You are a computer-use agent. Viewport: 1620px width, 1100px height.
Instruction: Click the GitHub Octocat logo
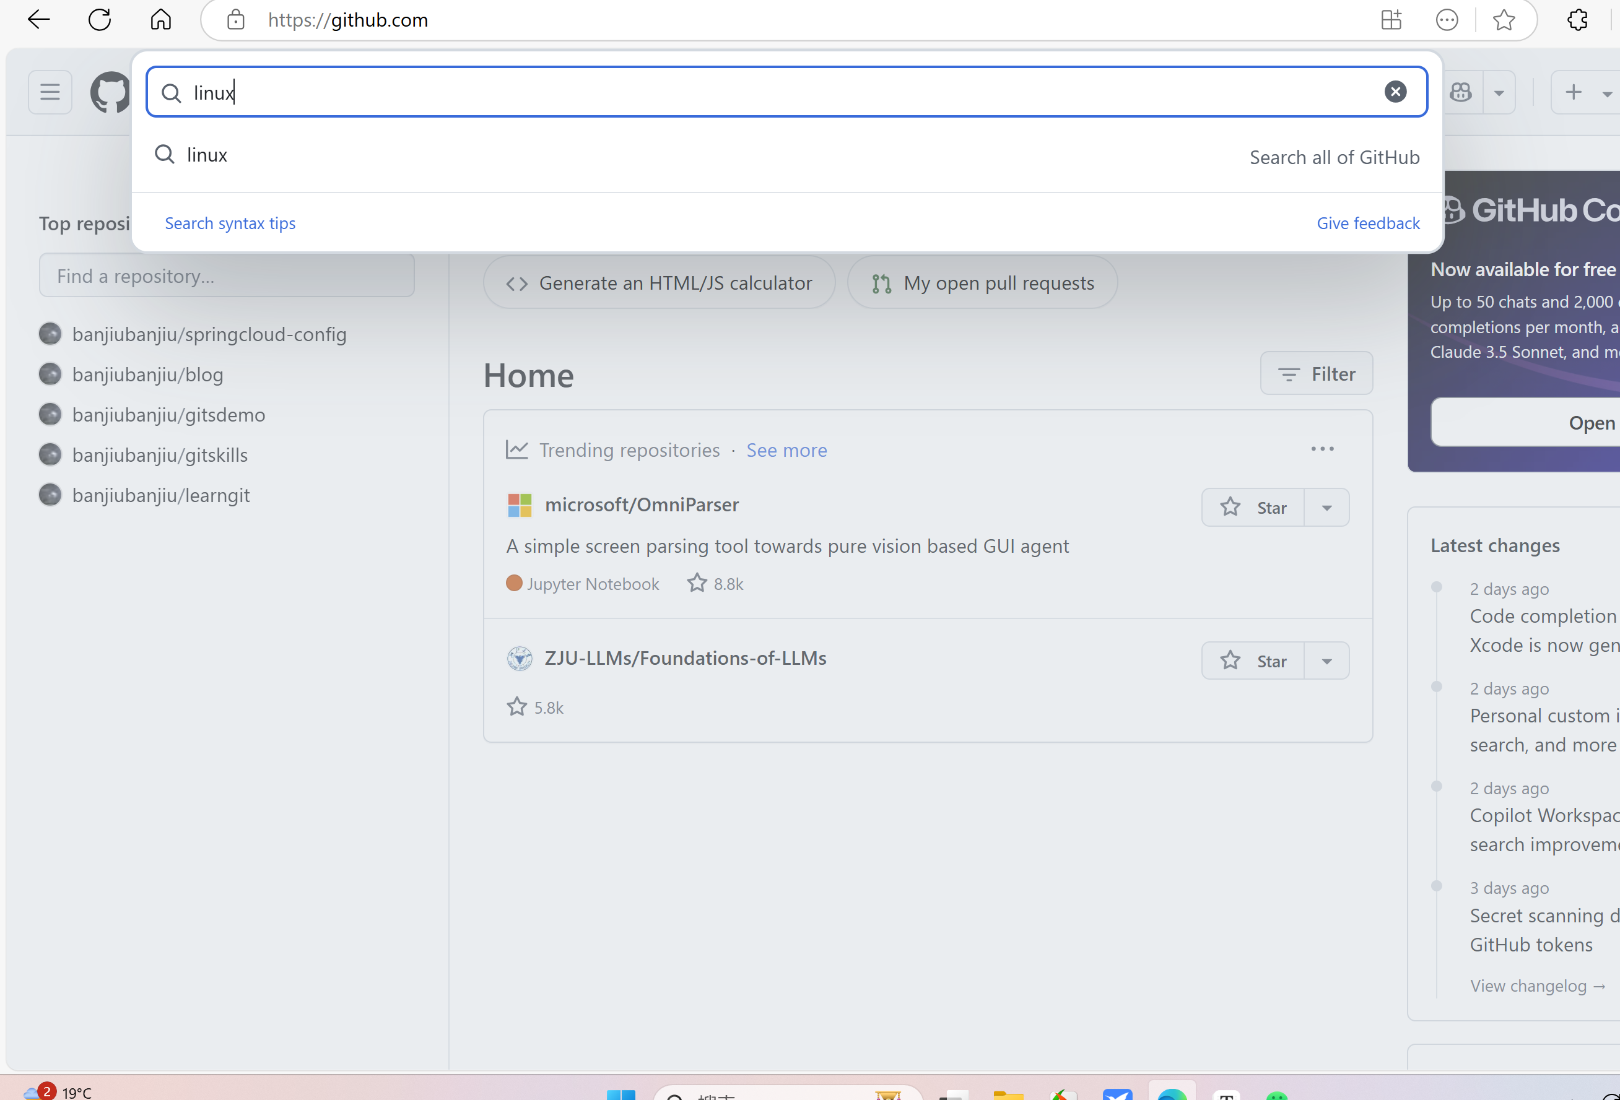pos(110,92)
